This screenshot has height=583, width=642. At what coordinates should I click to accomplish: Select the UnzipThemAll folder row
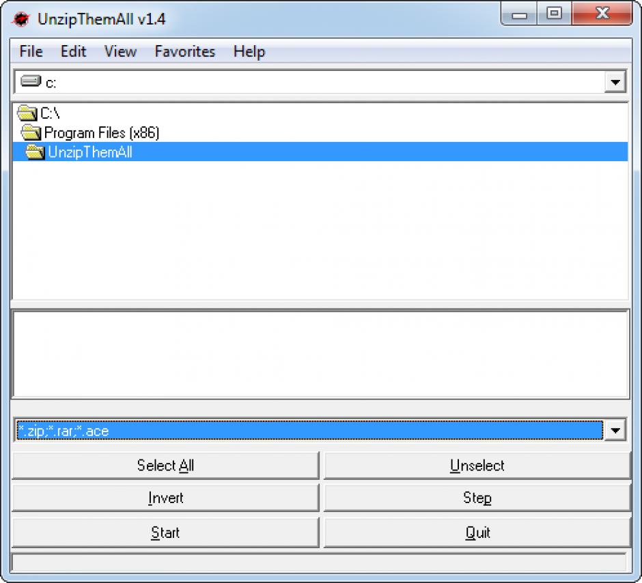(320, 152)
